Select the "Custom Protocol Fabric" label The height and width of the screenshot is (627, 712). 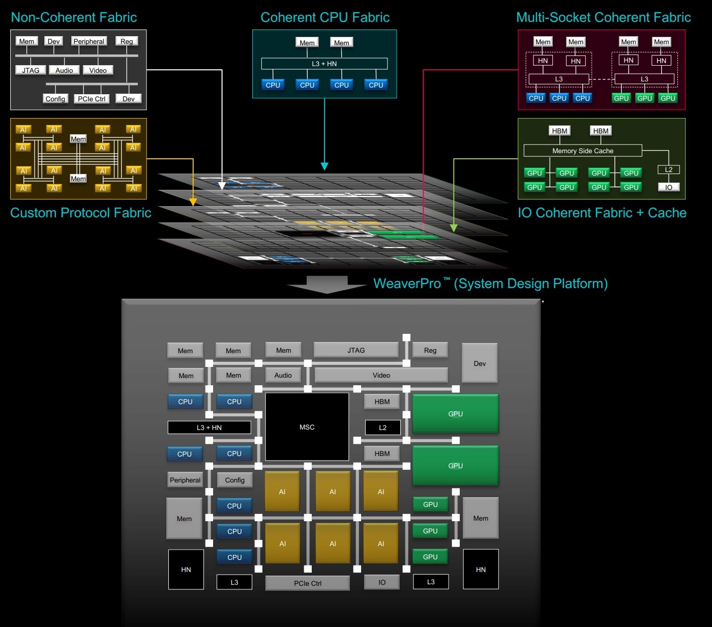point(81,213)
